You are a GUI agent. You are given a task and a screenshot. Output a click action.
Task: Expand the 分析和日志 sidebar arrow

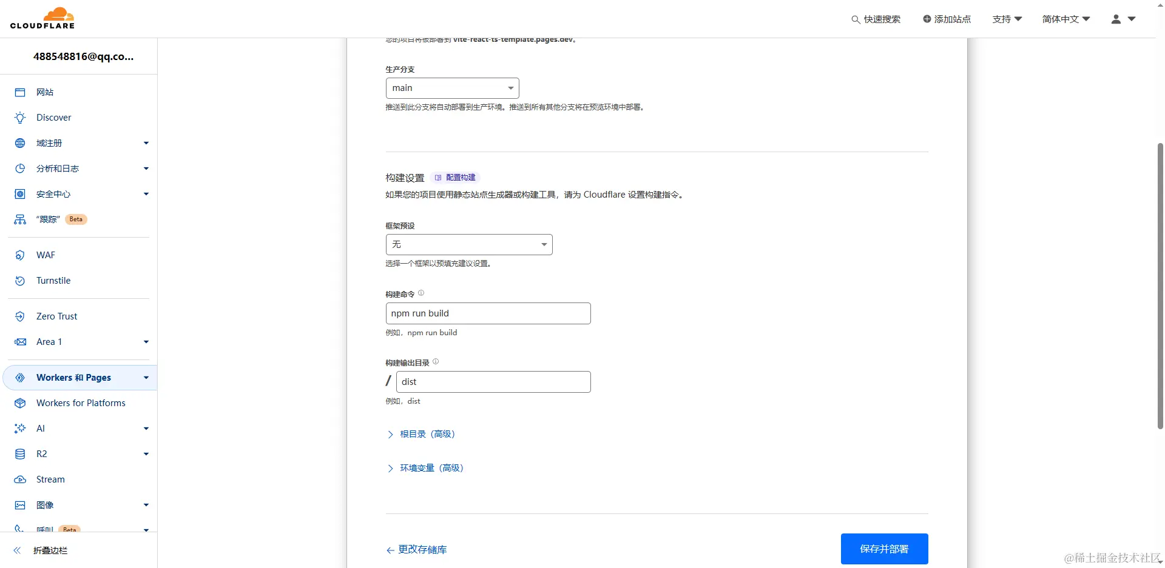click(x=146, y=169)
